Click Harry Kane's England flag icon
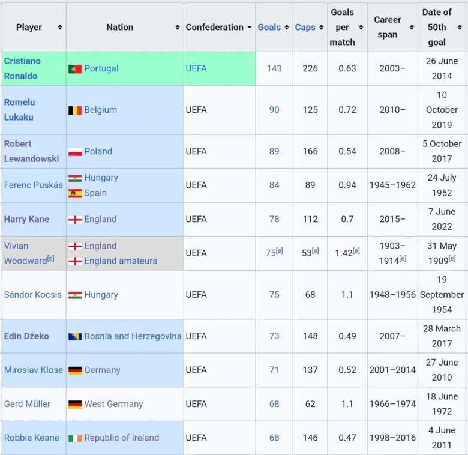468x455 pixels. (x=75, y=220)
